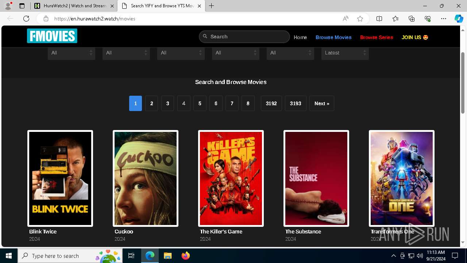The height and width of the screenshot is (263, 467).
Task: Click the Edge taskbar icon
Action: pyautogui.click(x=150, y=256)
